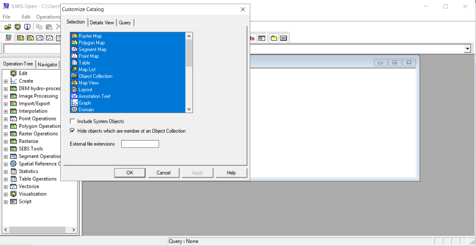This screenshot has width=476, height=246.
Task: Click the Properties info monitor icon
Action: tap(27, 27)
